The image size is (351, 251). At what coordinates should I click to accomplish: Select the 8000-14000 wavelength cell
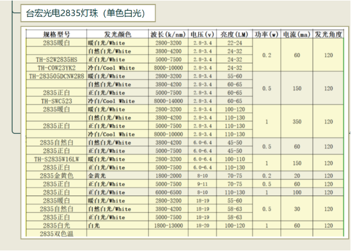point(169,101)
